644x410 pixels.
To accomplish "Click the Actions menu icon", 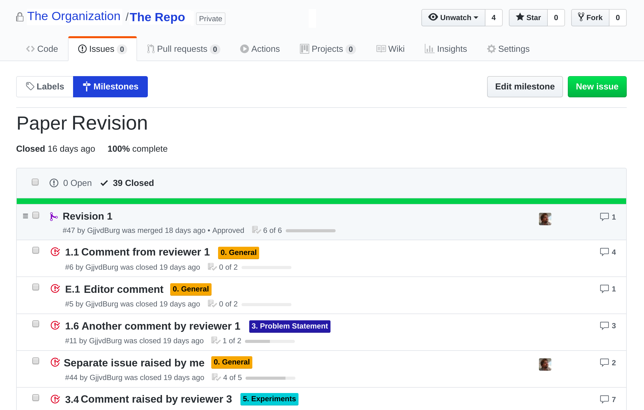I will pyautogui.click(x=244, y=48).
